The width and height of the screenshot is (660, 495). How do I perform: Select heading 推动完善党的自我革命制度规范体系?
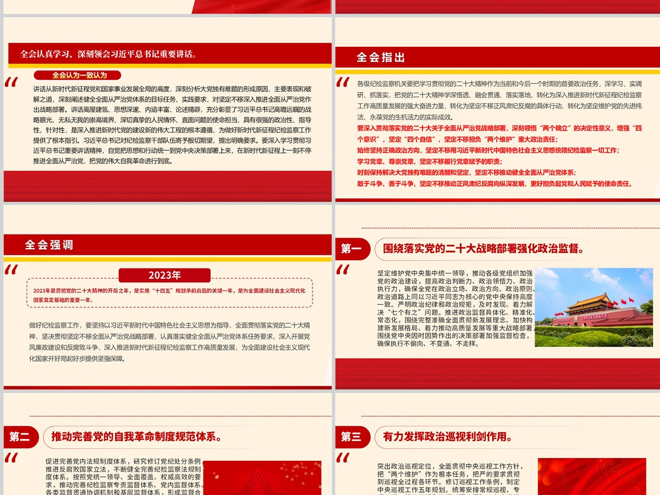tap(136, 437)
